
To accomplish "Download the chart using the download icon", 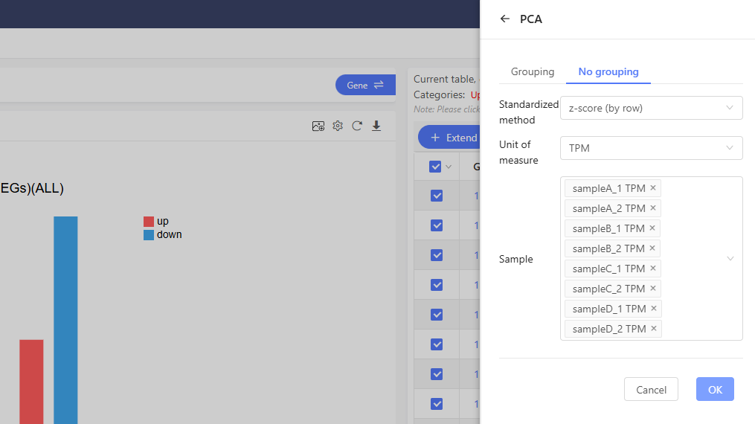I will pyautogui.click(x=376, y=126).
